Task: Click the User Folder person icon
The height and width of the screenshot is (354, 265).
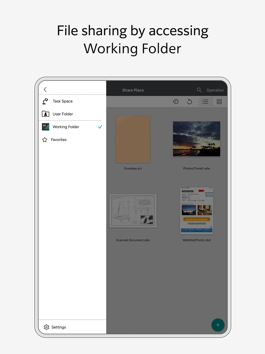Action: pyautogui.click(x=46, y=114)
